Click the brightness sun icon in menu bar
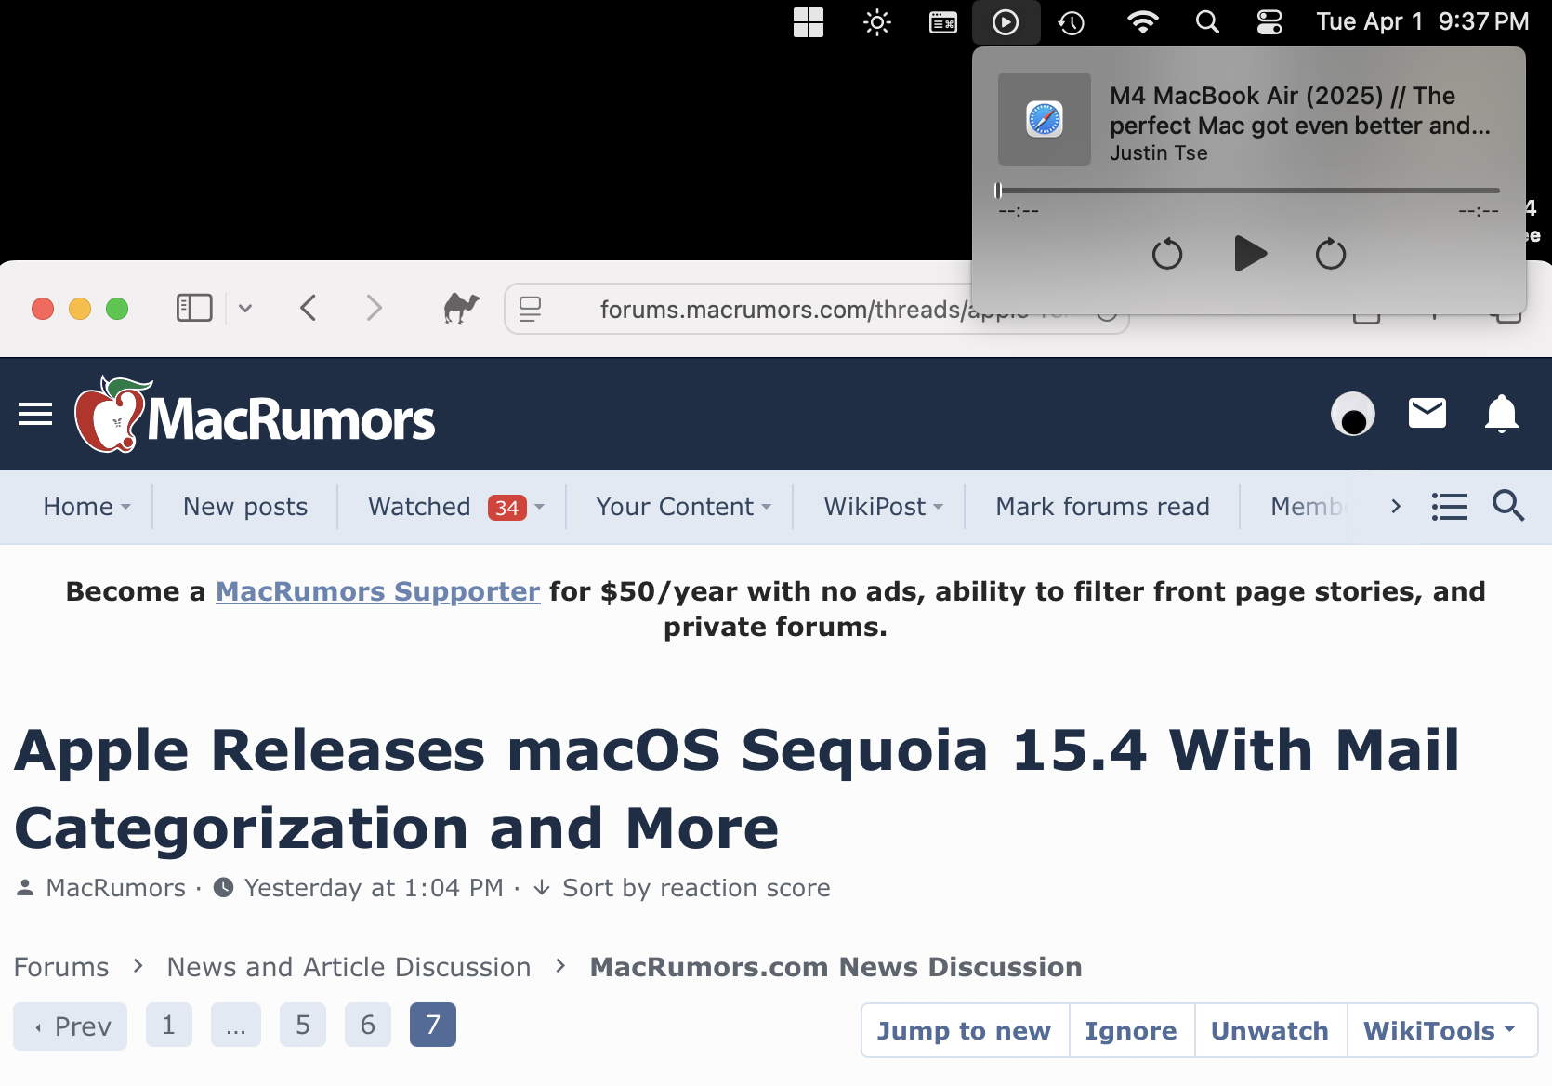Image resolution: width=1552 pixels, height=1086 pixels. 876,22
